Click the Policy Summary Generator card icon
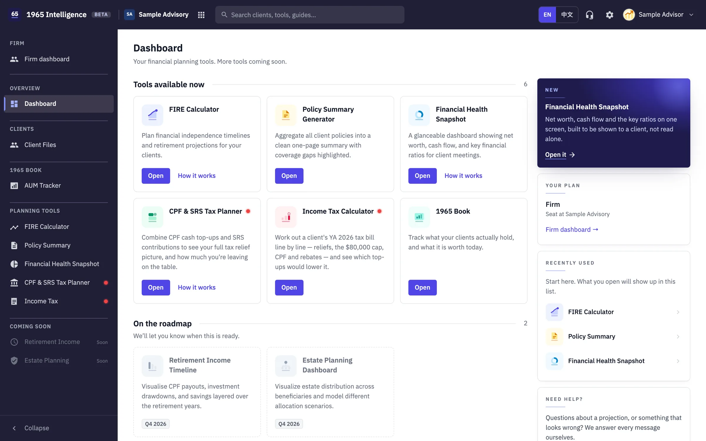Screen dimensions: 706x441 [x=286, y=115]
